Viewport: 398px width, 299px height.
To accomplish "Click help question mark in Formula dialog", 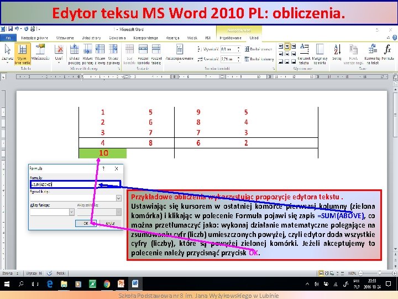I will 103,168.
